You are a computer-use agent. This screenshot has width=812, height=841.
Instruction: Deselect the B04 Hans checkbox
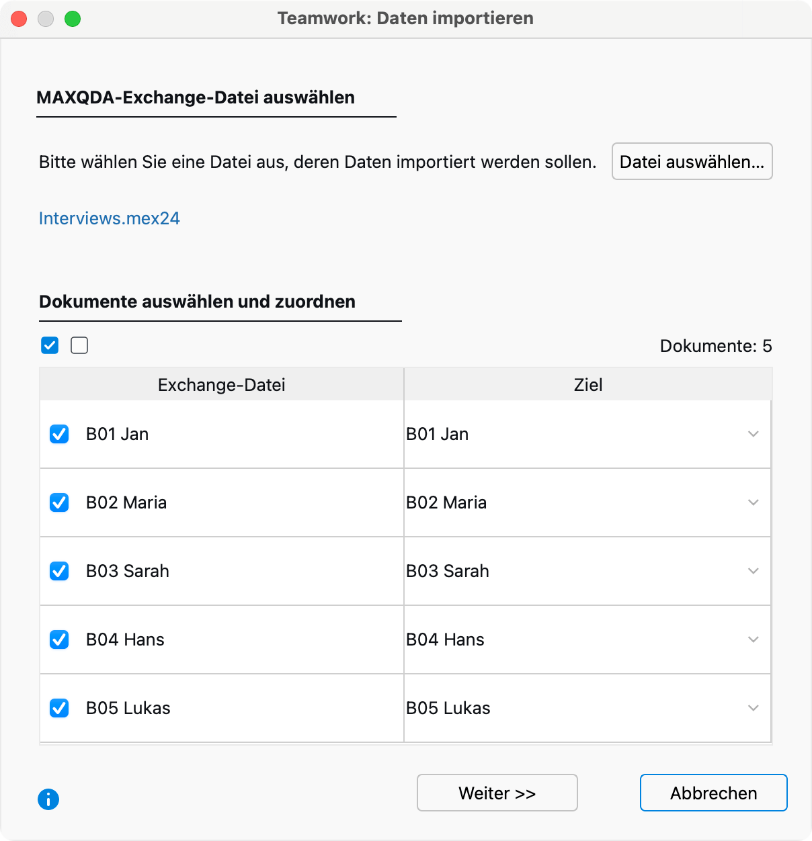59,639
